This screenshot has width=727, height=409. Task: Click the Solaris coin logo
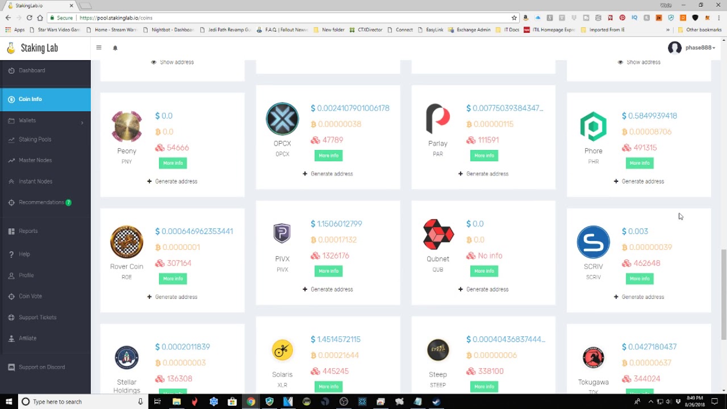point(282,350)
